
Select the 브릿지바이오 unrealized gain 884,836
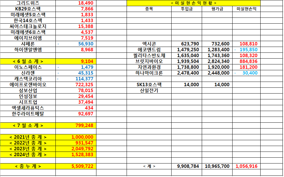coord(246,61)
